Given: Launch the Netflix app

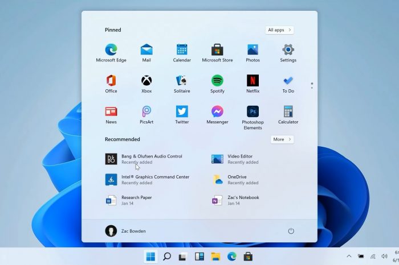Looking at the screenshot, I should [253, 84].
